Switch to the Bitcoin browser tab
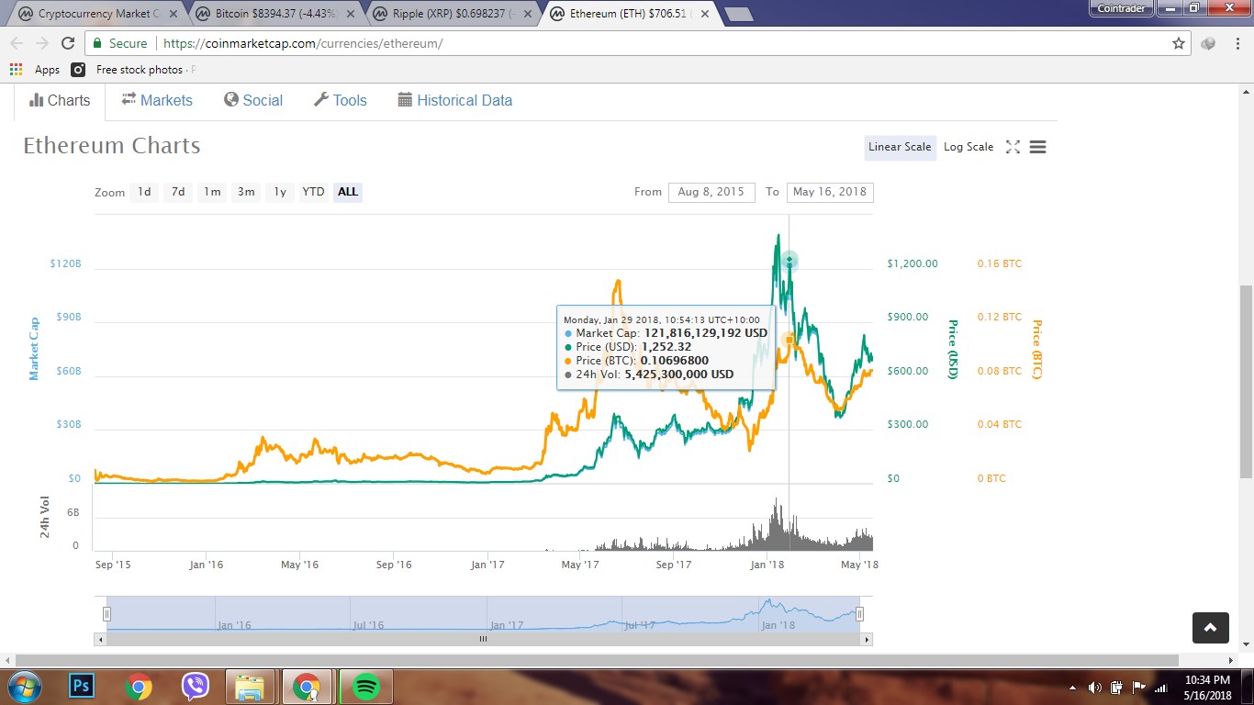The height and width of the screenshot is (705, 1254). [x=275, y=14]
